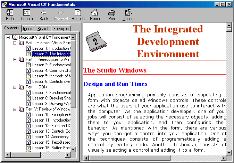The height and width of the screenshot is (163, 234).
Task: Click the topic icon beside Lesson 12
Action: (28, 126)
